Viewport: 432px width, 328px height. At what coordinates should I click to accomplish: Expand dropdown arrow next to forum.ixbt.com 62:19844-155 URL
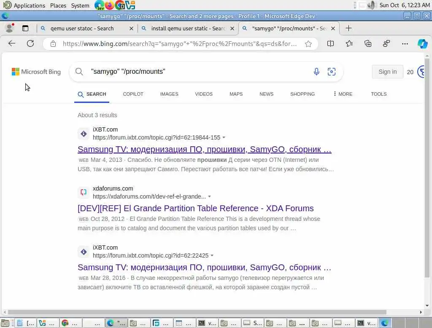(224, 137)
